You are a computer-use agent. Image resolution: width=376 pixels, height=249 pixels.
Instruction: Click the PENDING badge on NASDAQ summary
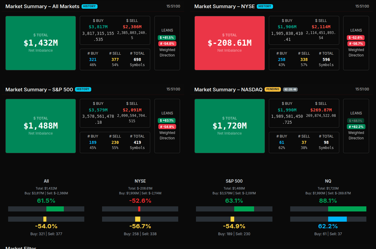[x=273, y=89]
